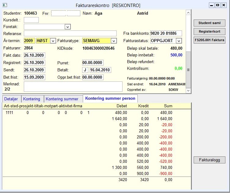The image size is (230, 193).
Task: Select the row with art 1111
Action: point(97,113)
